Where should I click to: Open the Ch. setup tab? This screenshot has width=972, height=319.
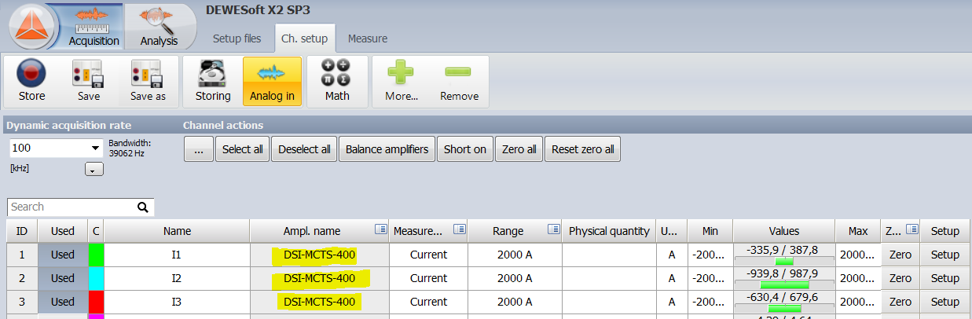point(304,38)
